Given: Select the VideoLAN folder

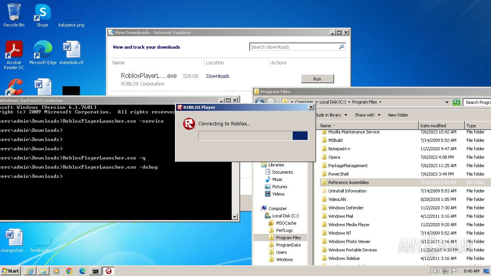Looking at the screenshot, I should click(337, 199).
